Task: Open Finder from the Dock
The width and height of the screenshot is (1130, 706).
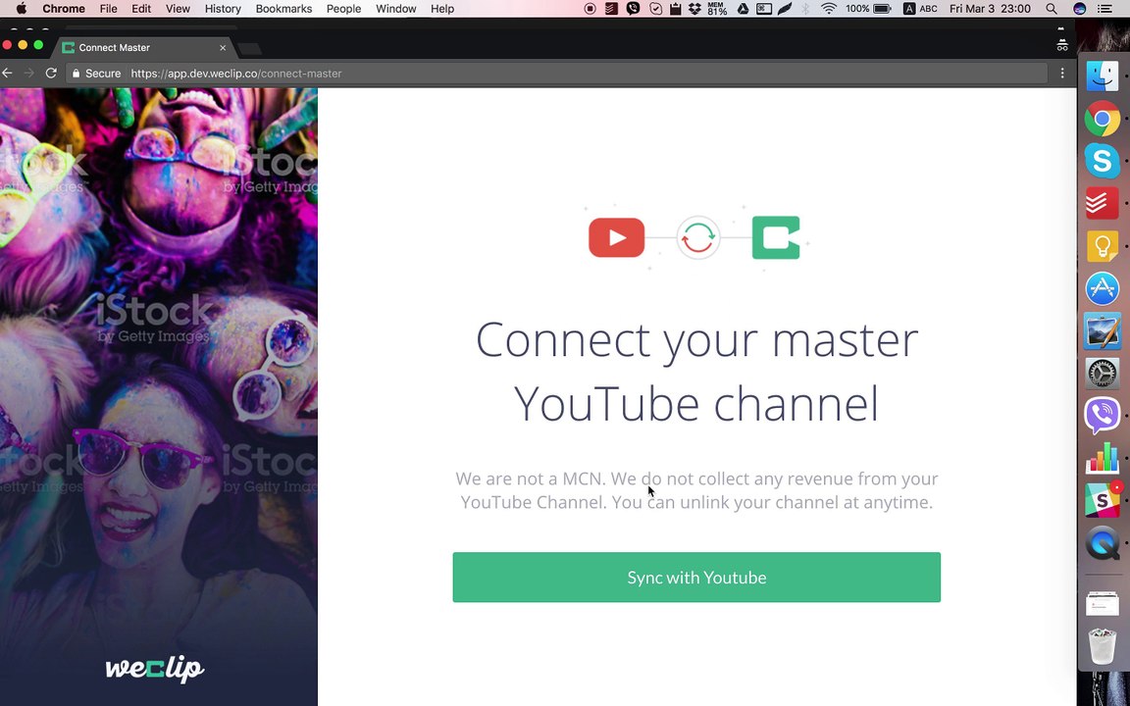Action: point(1102,76)
